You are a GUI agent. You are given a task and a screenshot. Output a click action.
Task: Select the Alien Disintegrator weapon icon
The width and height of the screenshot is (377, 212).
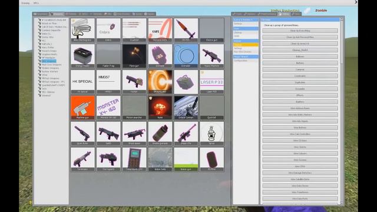tap(82, 30)
